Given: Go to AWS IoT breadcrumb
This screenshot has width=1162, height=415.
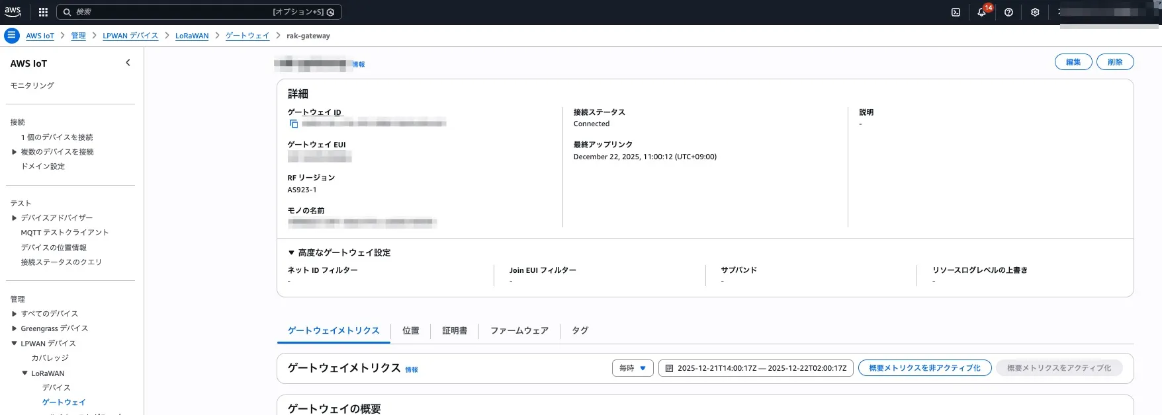Looking at the screenshot, I should click(x=40, y=36).
